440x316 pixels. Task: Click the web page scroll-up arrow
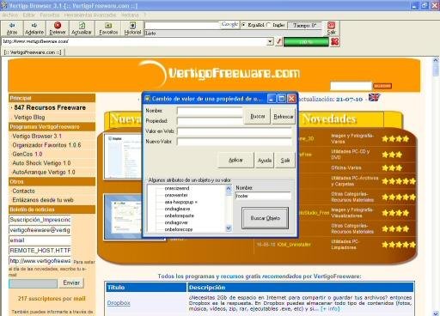[x=436, y=60]
